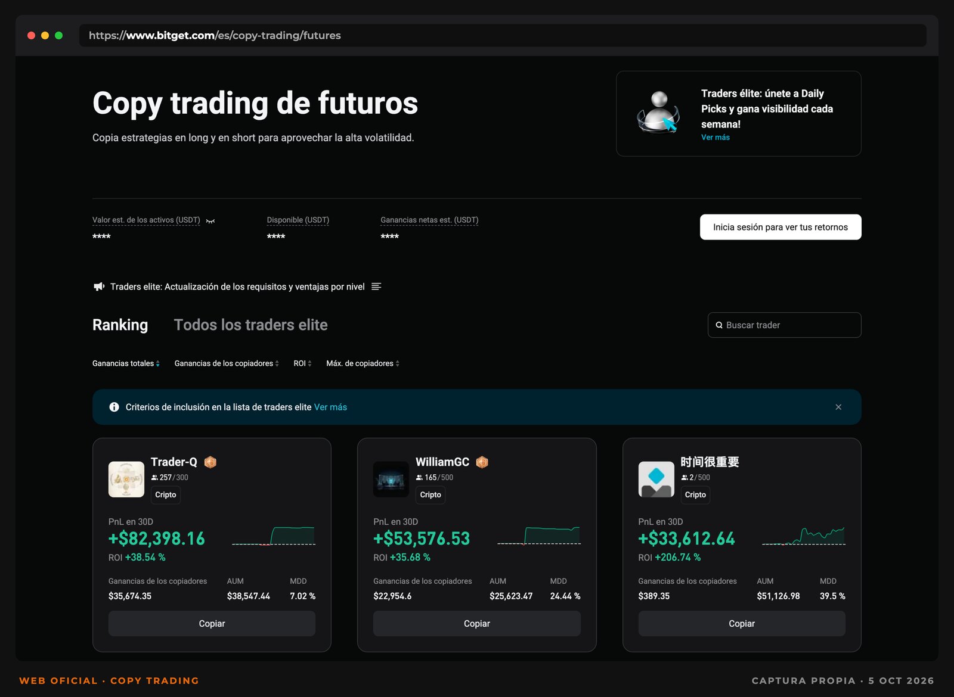Click Trader-Q's copiers count icon
Viewport: 954px width, 697px height.
point(154,478)
